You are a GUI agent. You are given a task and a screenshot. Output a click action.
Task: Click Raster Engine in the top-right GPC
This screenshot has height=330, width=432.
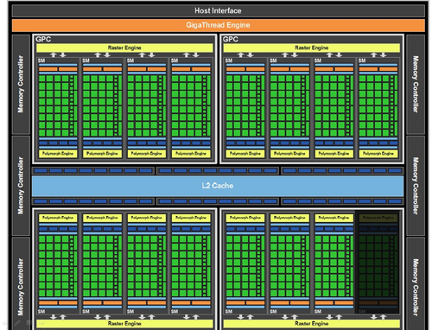pyautogui.click(x=312, y=48)
